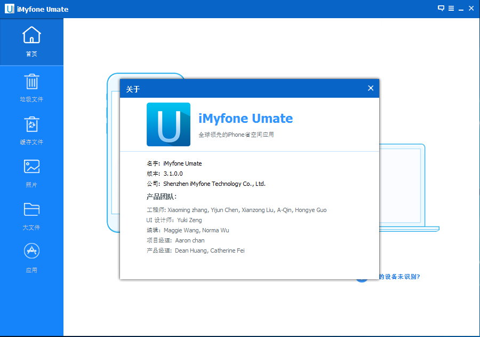Close the About (关于) dialog

click(x=371, y=88)
